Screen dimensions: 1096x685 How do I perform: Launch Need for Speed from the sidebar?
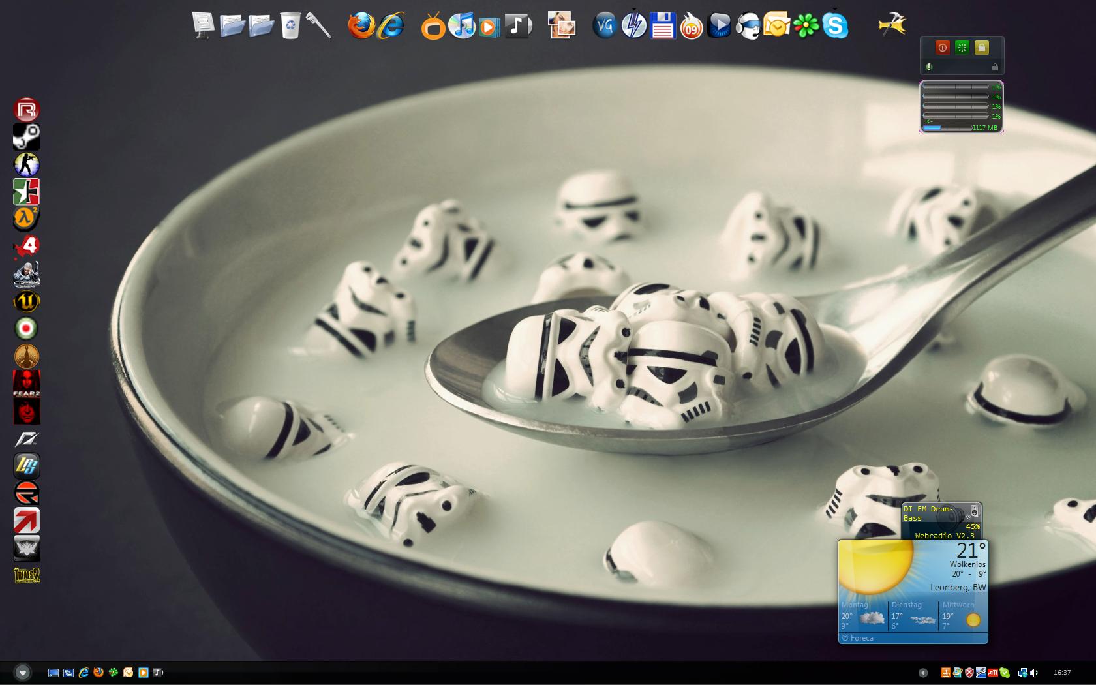tap(27, 438)
